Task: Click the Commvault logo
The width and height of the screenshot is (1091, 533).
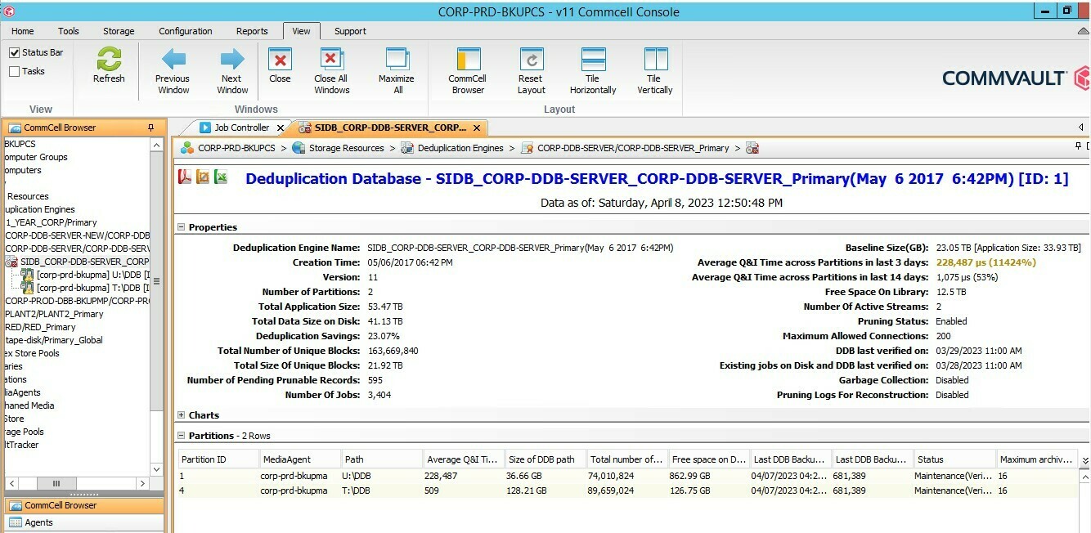Action: (x=1016, y=78)
